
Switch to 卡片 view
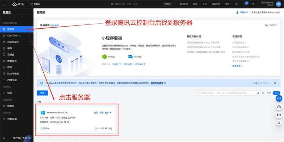coord(277,93)
